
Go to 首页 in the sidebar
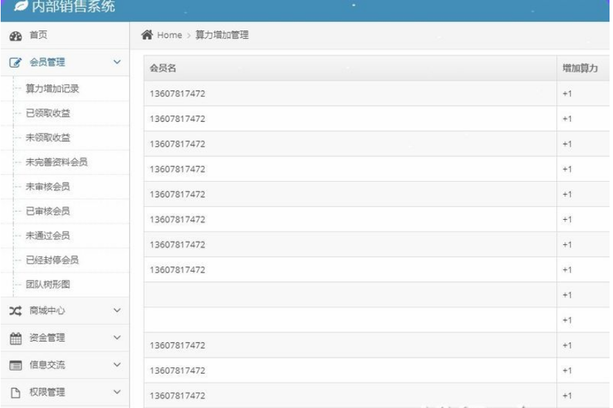(38, 36)
